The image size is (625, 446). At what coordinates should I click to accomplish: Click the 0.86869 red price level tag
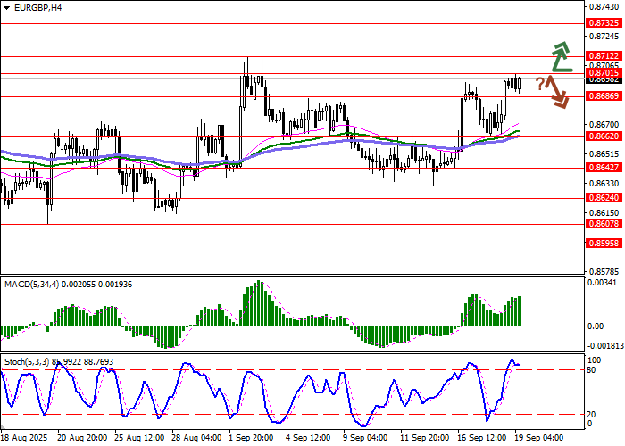(603, 95)
